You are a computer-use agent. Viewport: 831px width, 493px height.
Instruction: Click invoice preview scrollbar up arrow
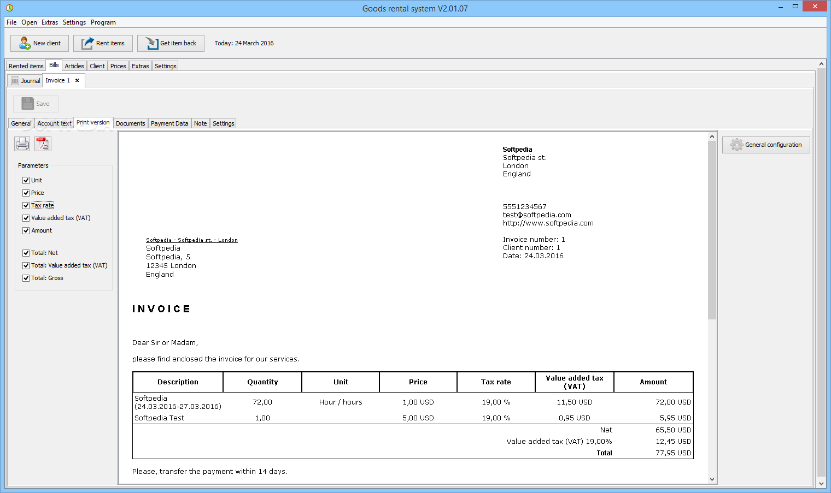tap(712, 136)
